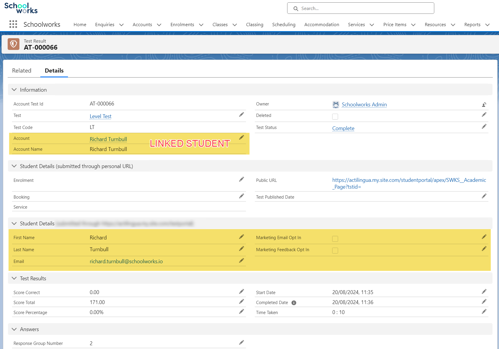Enable Marketing Email Opt In checkbox
The image size is (499, 349).
pyautogui.click(x=335, y=239)
